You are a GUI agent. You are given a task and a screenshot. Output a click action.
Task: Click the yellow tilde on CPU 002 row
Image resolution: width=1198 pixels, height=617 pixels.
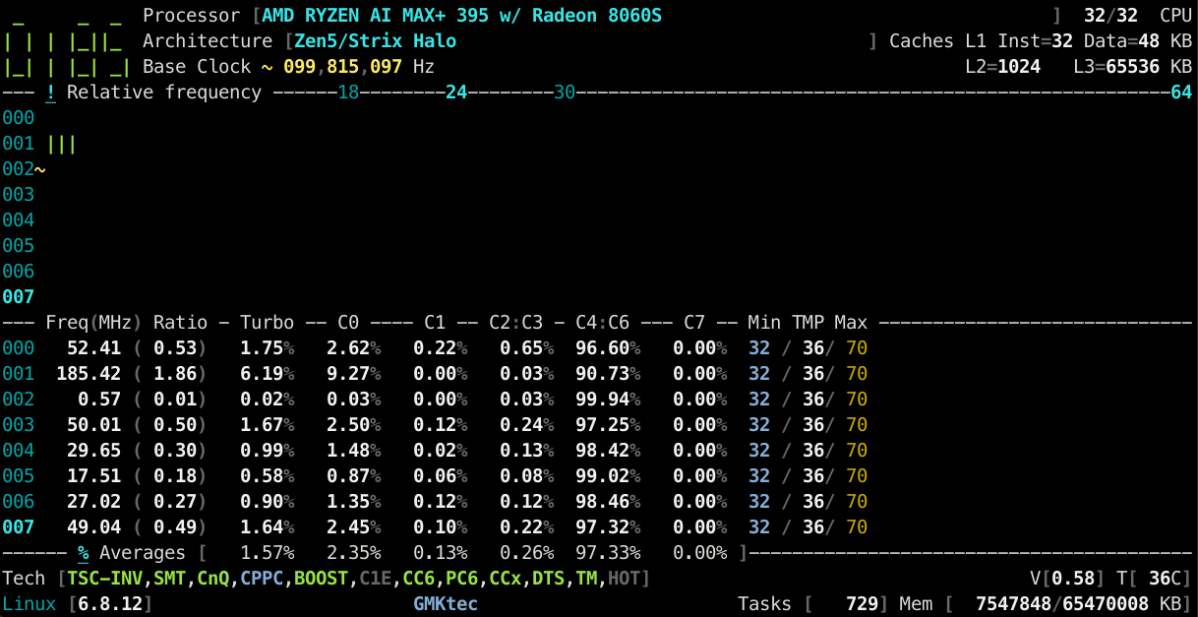pos(40,169)
